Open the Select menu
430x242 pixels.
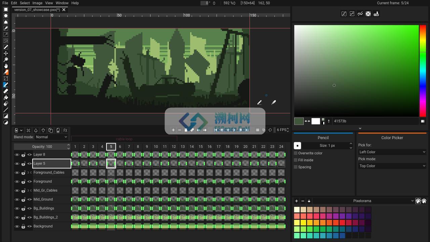pyautogui.click(x=25, y=3)
